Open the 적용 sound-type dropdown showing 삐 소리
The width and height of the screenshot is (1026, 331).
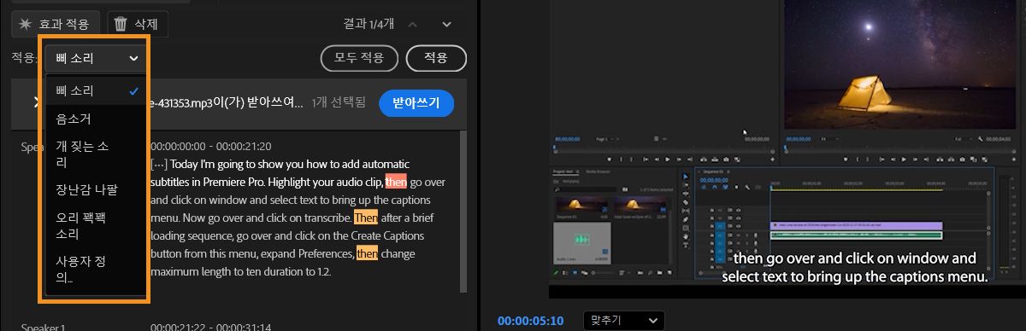[95, 58]
